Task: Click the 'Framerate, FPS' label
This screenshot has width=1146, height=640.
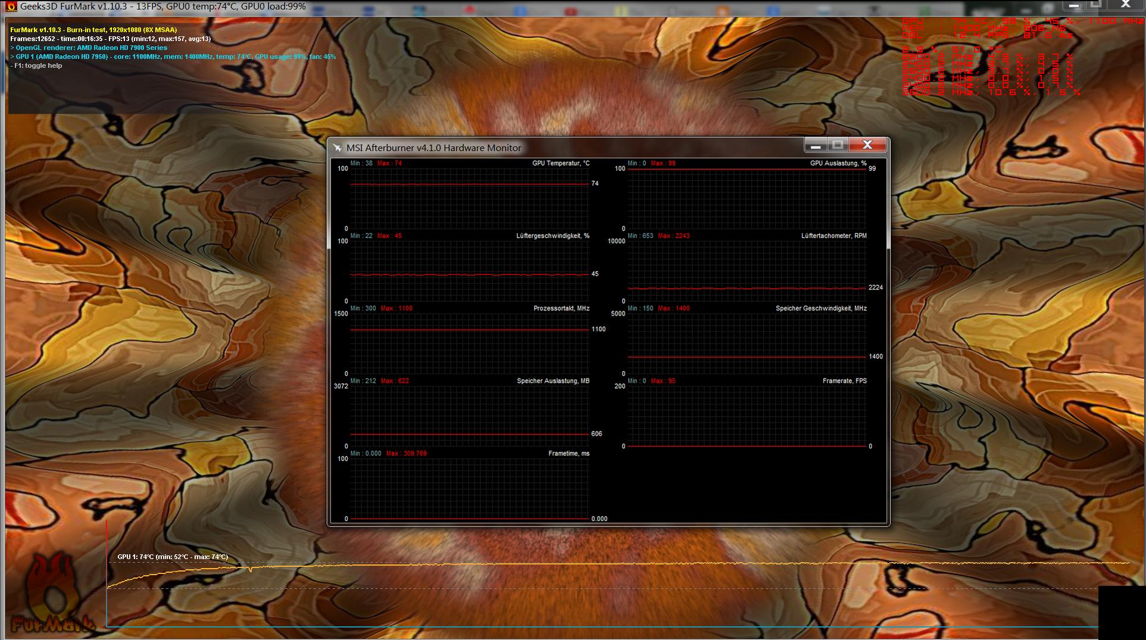Action: click(x=845, y=381)
